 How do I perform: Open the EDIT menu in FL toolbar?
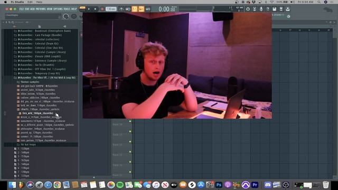coord(27,9)
